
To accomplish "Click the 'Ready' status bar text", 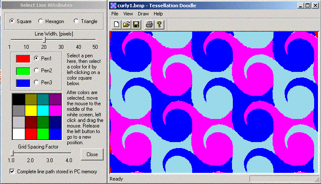I will [x=116, y=179].
